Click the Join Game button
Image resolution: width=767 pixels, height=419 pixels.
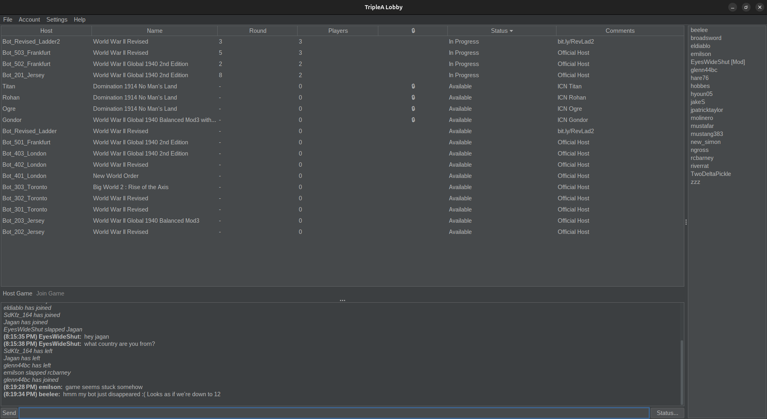pos(50,293)
